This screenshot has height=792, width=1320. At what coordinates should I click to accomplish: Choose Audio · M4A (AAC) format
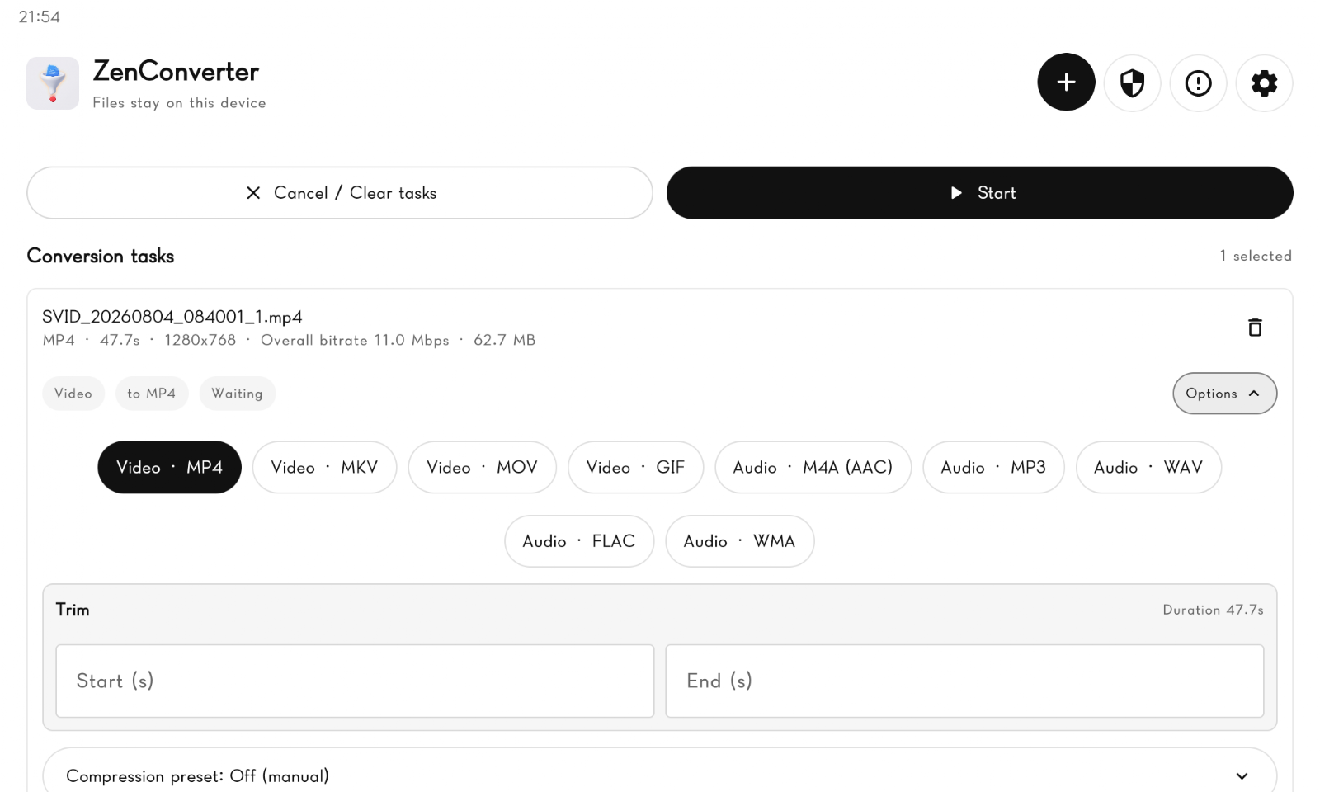(x=813, y=467)
